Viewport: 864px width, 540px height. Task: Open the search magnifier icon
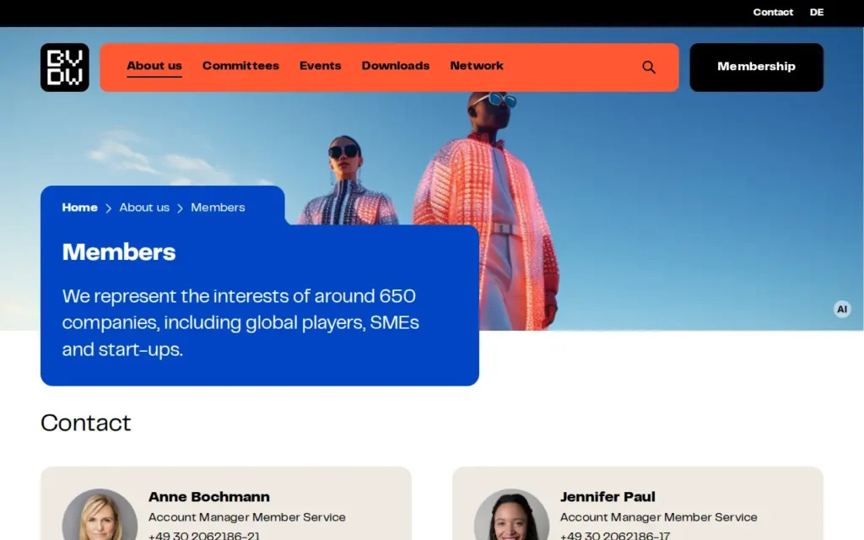(649, 67)
